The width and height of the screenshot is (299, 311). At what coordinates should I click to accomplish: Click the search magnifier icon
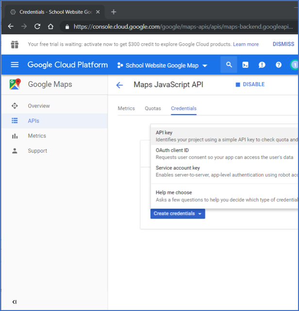point(229,65)
